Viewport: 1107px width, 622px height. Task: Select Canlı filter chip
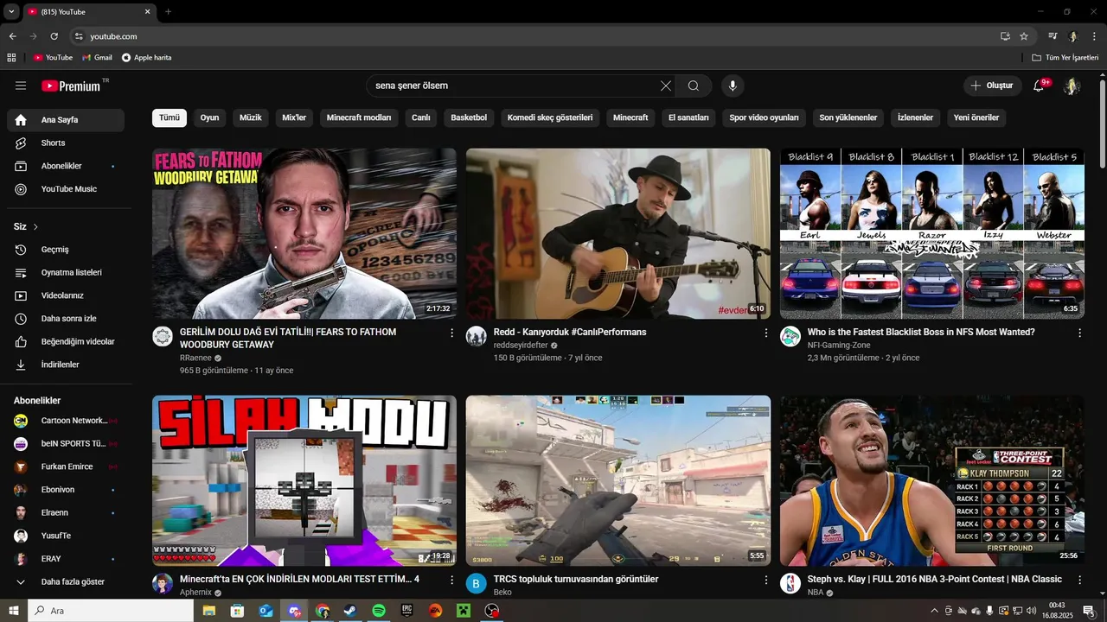tap(421, 117)
